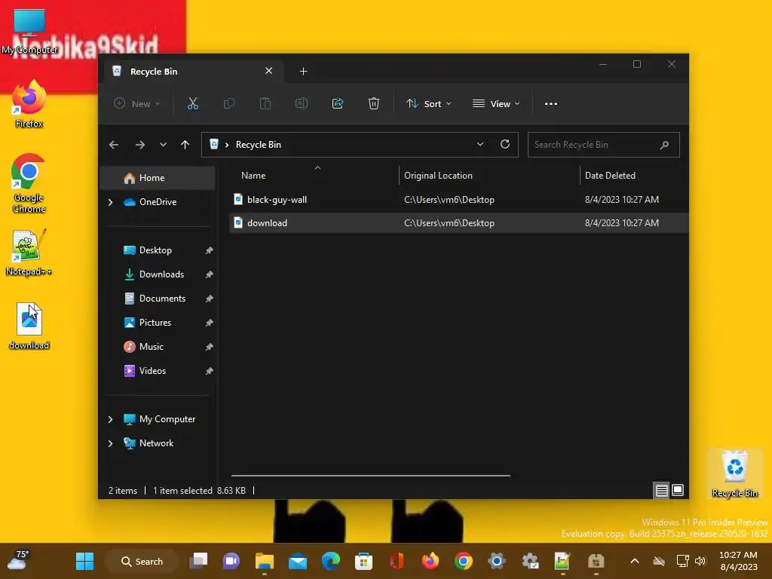The width and height of the screenshot is (772, 579).
Task: Sort by Date Deleted column header
Action: point(634,175)
